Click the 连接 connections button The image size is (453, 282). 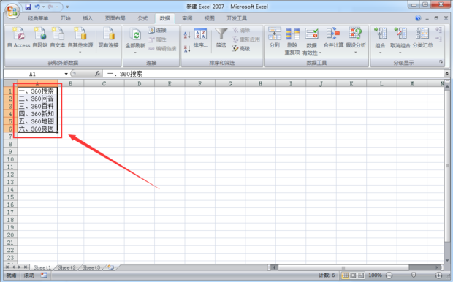pos(157,30)
